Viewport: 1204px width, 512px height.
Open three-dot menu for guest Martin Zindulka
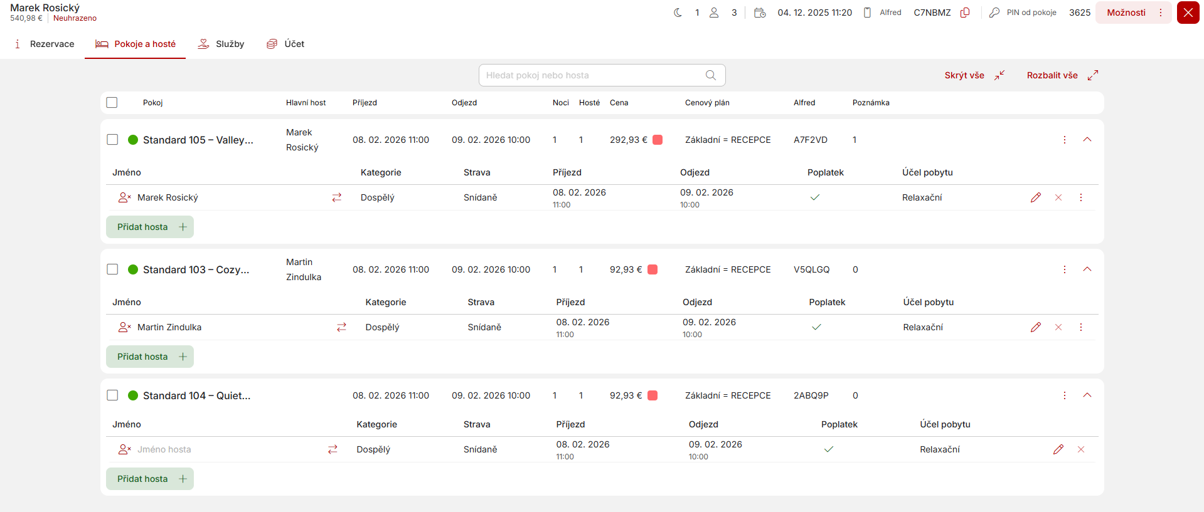tap(1080, 327)
